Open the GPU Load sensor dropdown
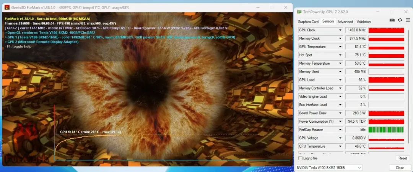413x172 pixels. (340, 80)
